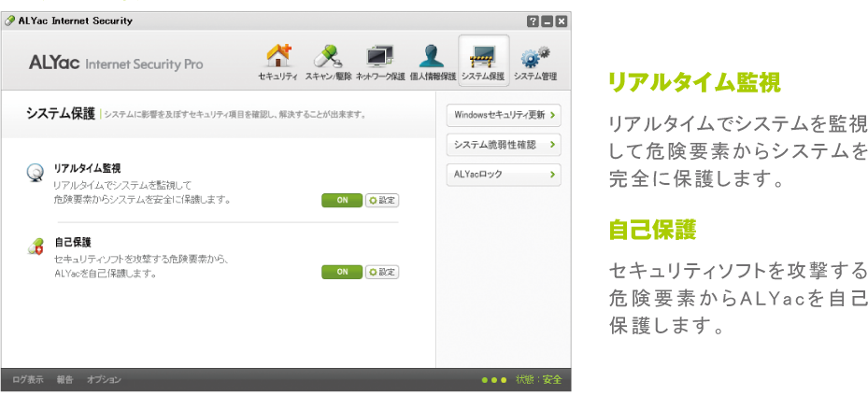Minimize the ALYac window

[547, 21]
